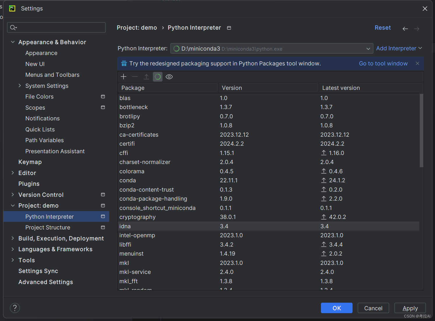Expand System Settings node
This screenshot has height=321, width=435.
click(20, 86)
